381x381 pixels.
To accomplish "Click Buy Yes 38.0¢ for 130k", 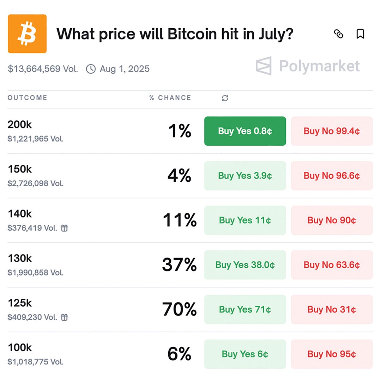I will coord(245,265).
